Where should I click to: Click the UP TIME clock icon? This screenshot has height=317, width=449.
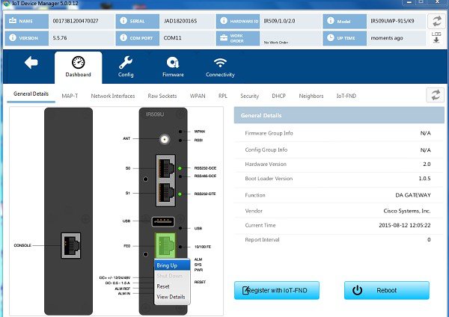(331, 37)
